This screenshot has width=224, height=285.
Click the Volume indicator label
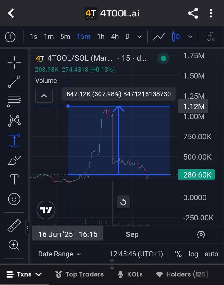click(x=46, y=81)
